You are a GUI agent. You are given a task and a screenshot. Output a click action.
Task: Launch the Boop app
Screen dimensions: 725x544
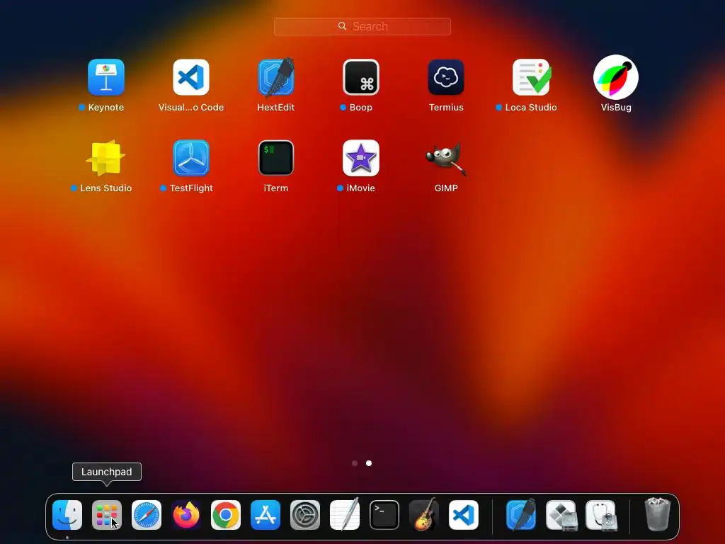point(361,77)
